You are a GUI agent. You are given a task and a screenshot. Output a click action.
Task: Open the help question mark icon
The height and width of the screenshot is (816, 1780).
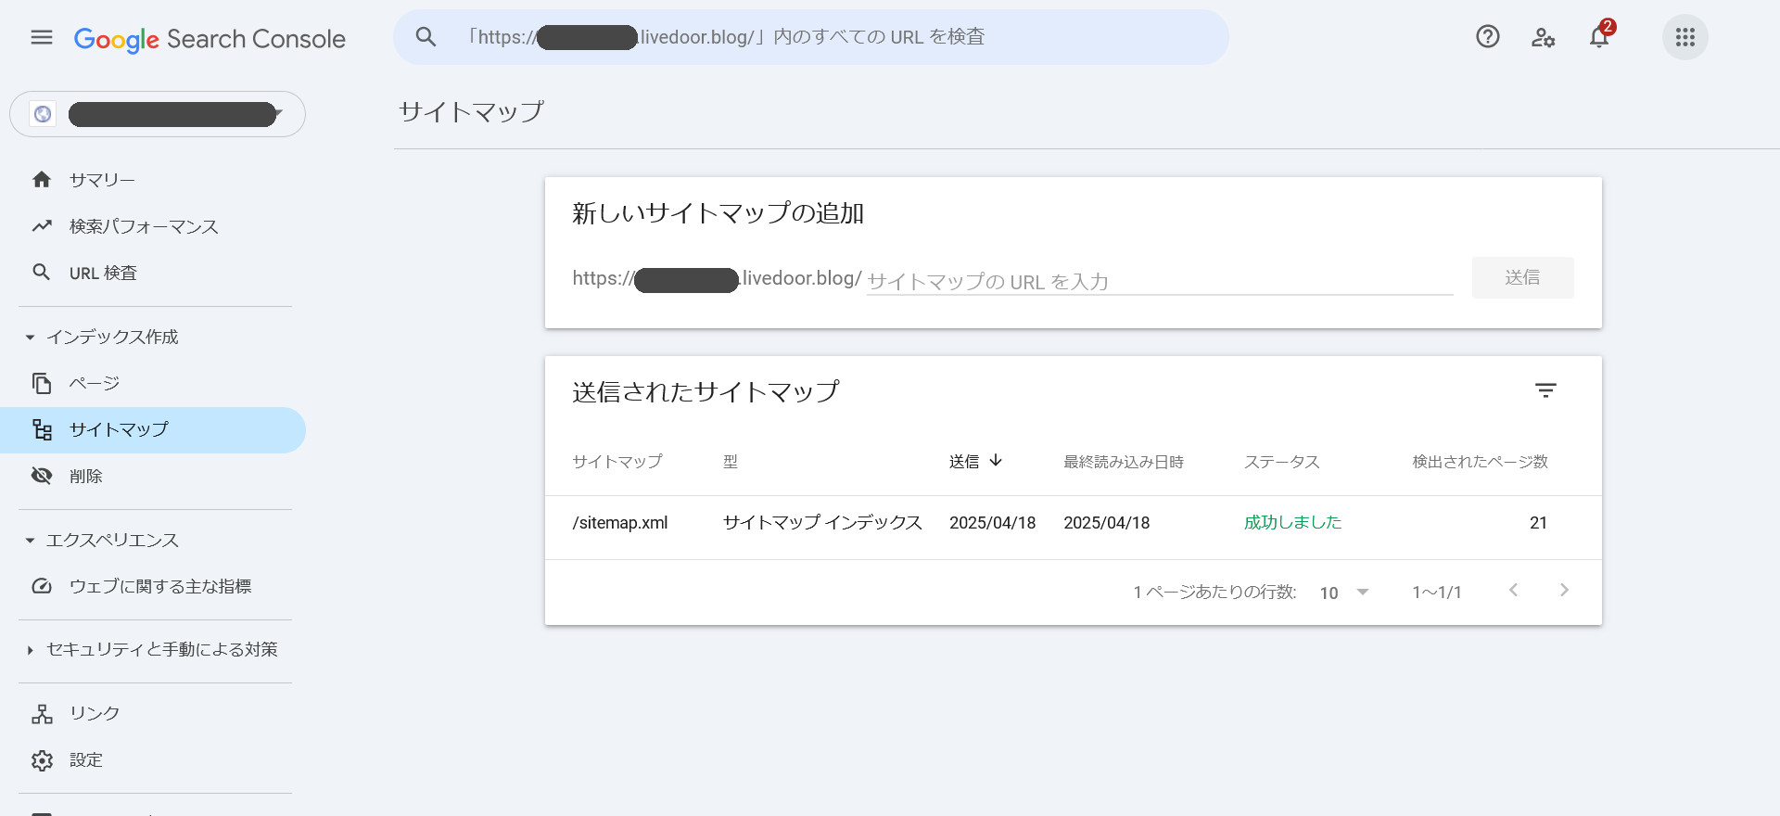[x=1488, y=37]
